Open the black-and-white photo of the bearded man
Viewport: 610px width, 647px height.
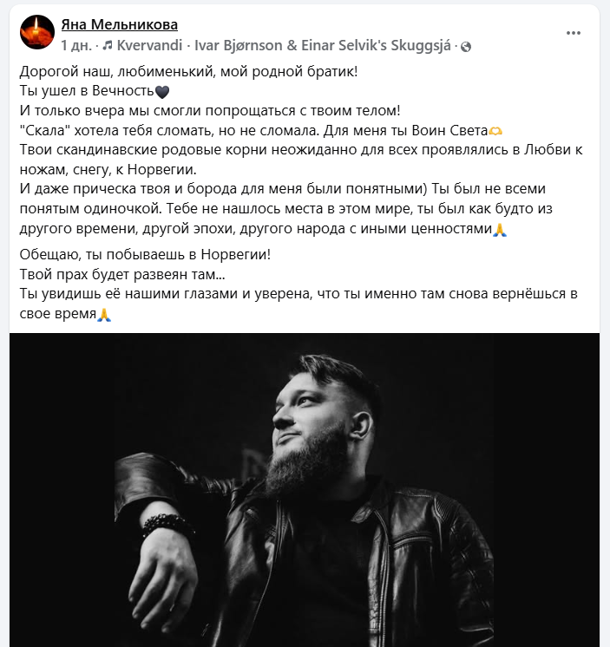[305, 490]
